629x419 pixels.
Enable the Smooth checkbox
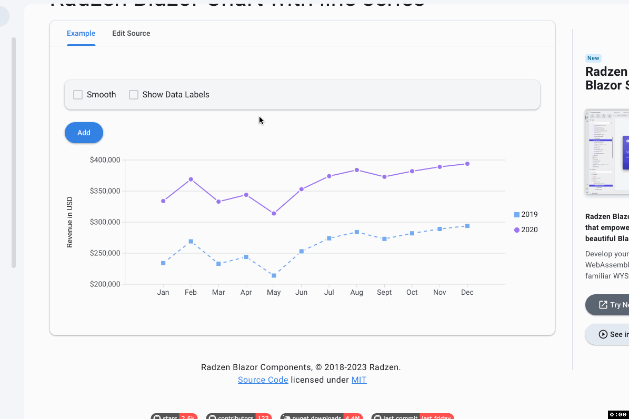pos(78,94)
